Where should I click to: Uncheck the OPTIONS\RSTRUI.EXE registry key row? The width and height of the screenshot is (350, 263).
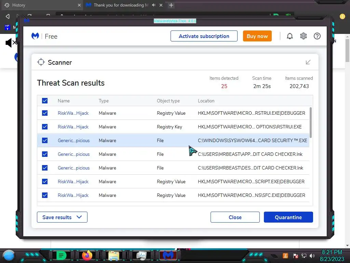click(x=45, y=127)
